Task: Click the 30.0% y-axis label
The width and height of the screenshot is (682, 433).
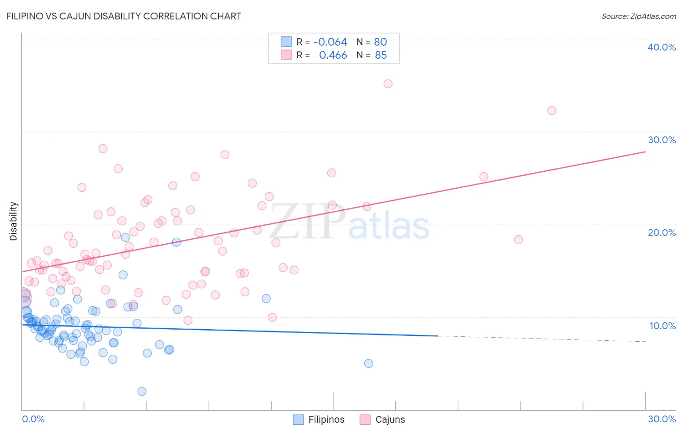Action: coord(662,140)
